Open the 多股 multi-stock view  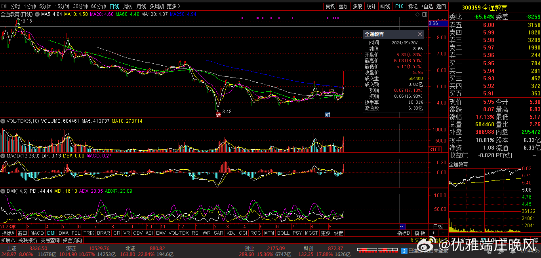(x=357, y=6)
